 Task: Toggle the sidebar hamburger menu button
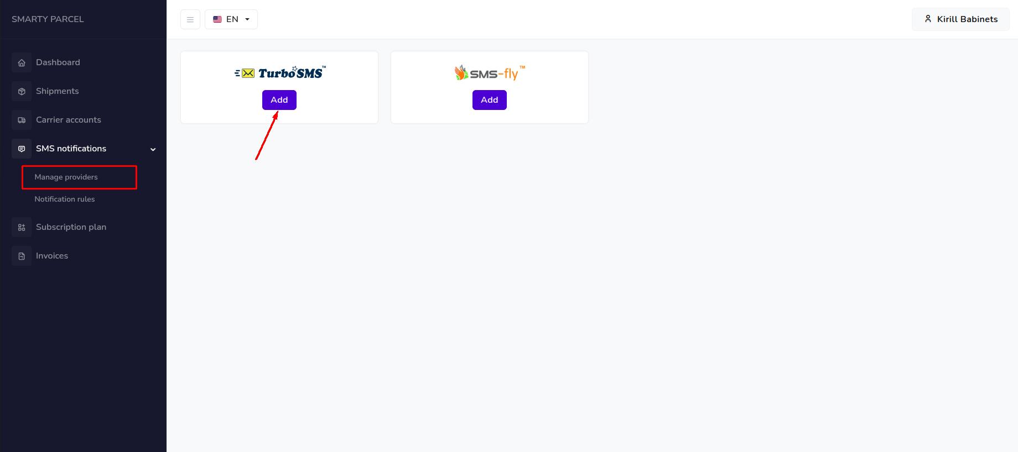(x=190, y=19)
